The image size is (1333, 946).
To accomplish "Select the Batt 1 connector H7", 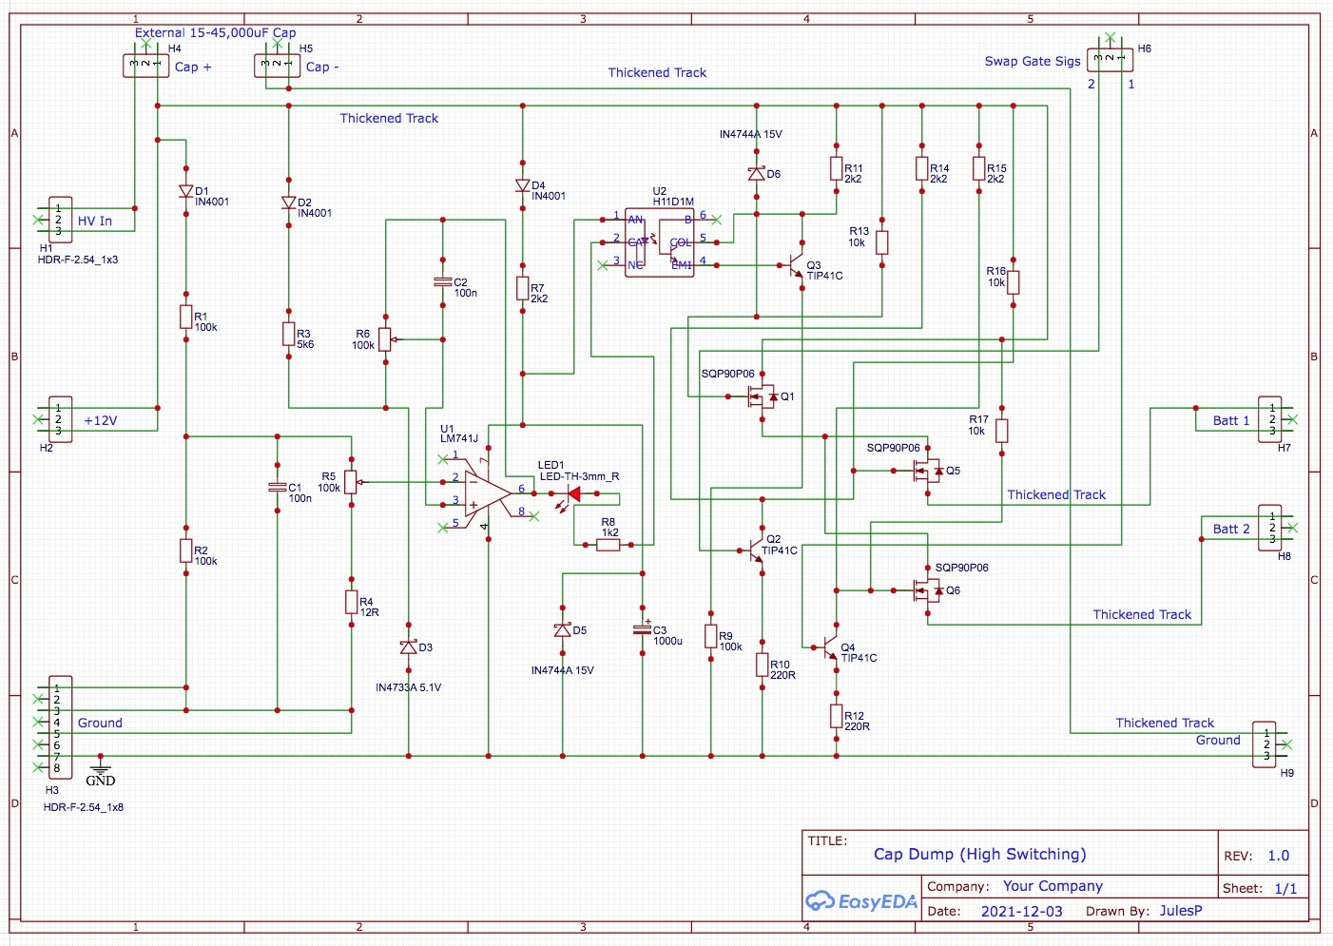I will click(x=1270, y=419).
